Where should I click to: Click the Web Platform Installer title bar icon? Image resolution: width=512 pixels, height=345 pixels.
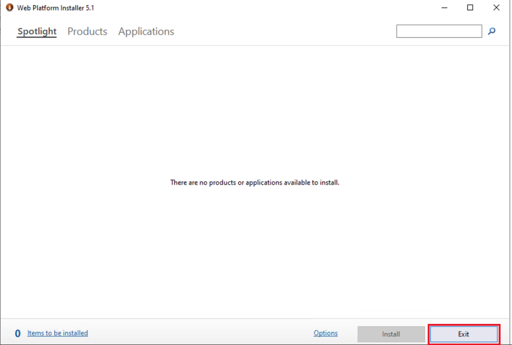[x=9, y=7]
